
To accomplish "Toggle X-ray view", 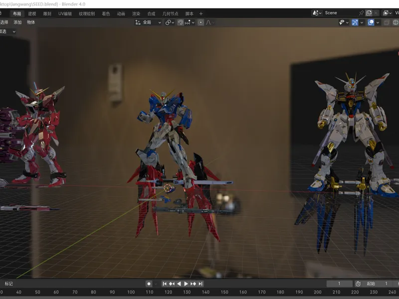I will point(386,22).
